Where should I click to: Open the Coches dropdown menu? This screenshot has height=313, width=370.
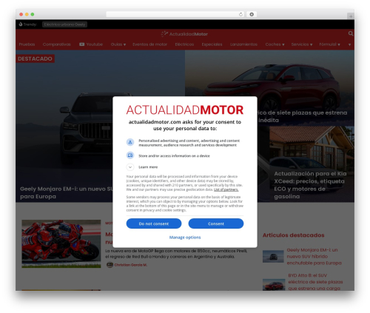point(275,44)
